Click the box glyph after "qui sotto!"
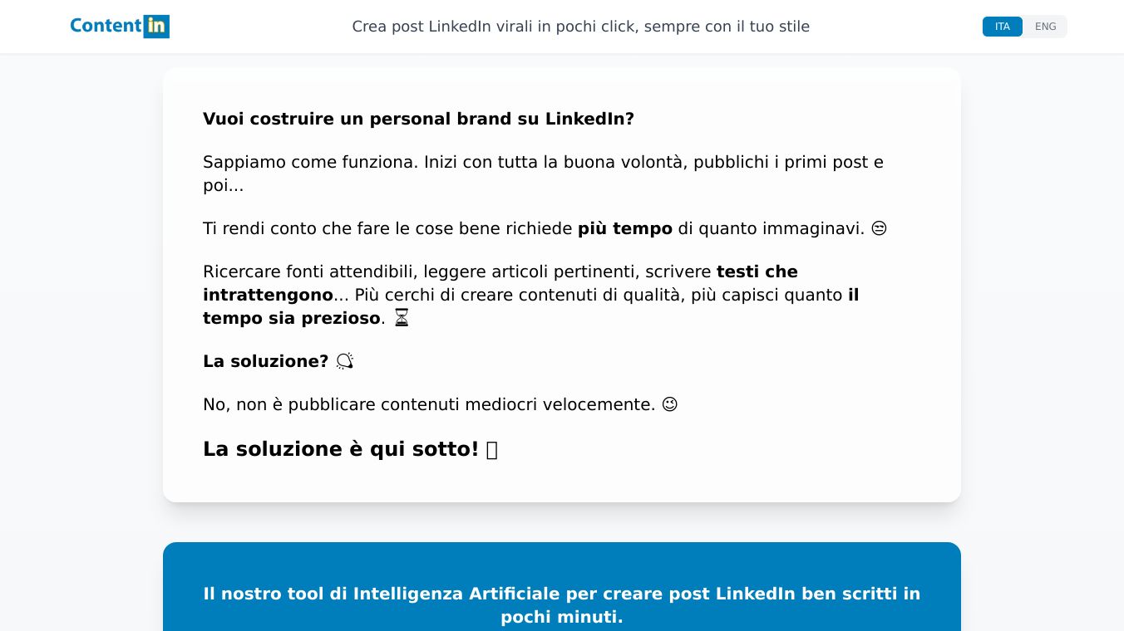Viewport: 1124px width, 631px height. (x=491, y=450)
